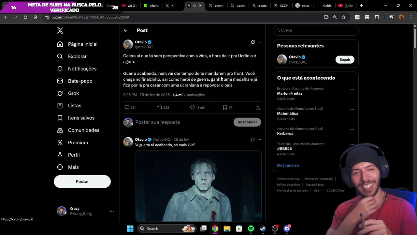Viewport: 417px width, 235px height.
Task: Open options for Kerberus trend
Action: pos(352,130)
